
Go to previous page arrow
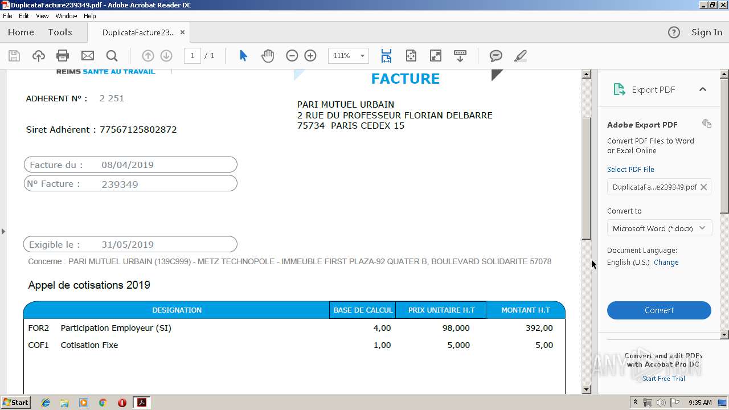(148, 56)
